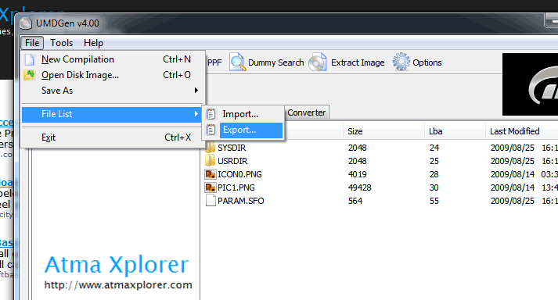Viewport: 558px width, 300px height.
Task: Click the size value 564
Action: pos(355,201)
